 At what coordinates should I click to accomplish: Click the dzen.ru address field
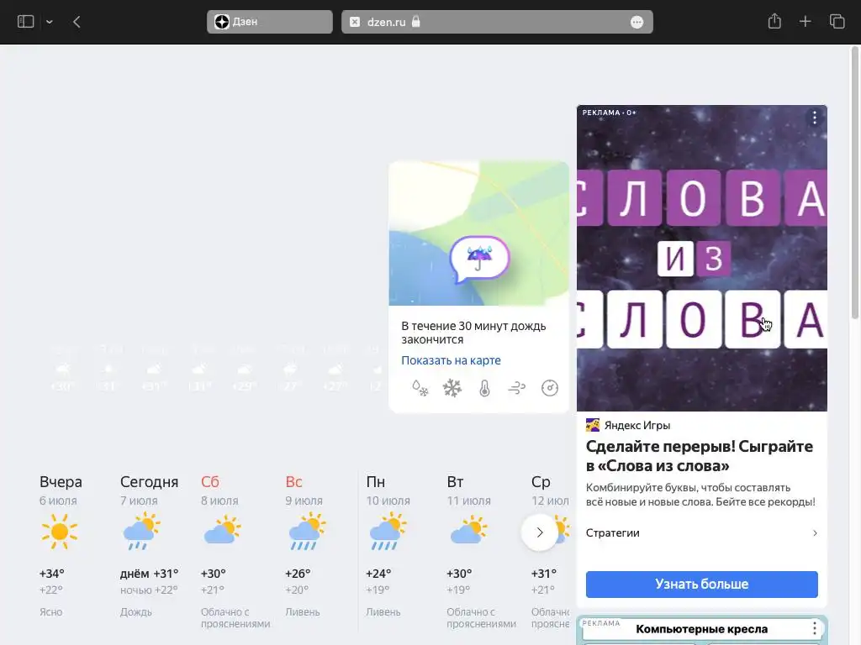(x=497, y=22)
